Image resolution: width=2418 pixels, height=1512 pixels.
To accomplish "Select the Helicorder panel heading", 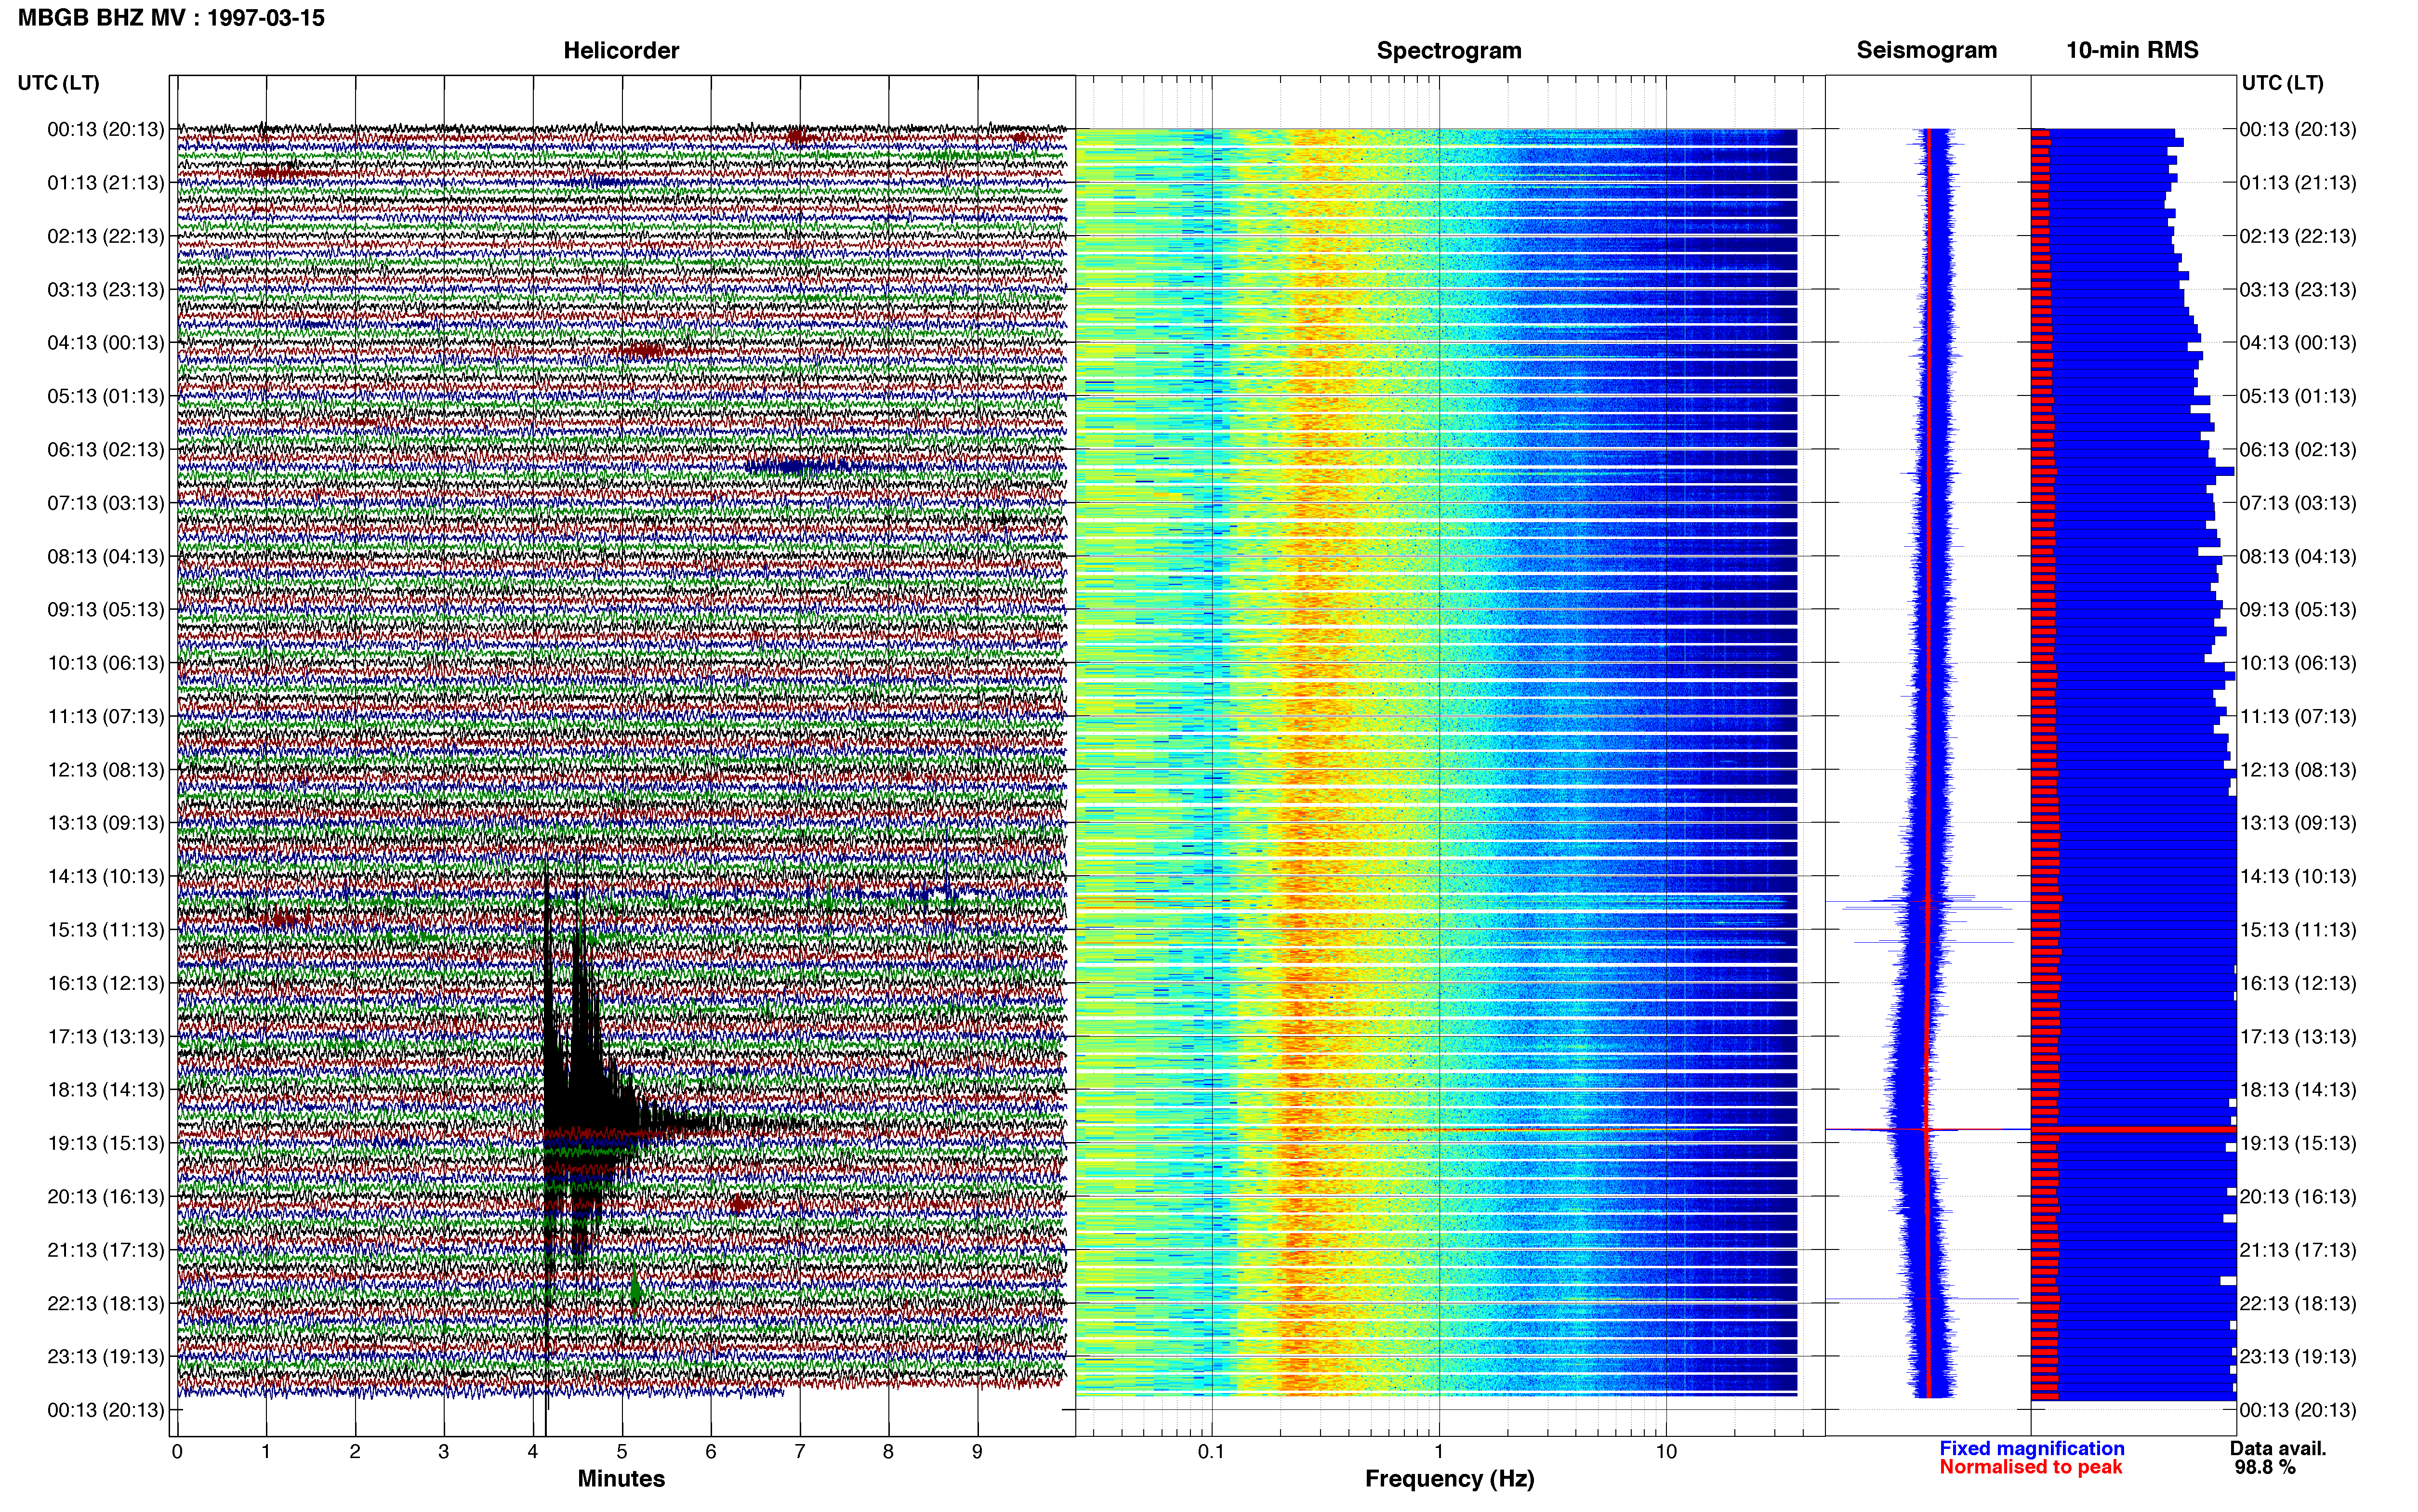I will point(621,50).
